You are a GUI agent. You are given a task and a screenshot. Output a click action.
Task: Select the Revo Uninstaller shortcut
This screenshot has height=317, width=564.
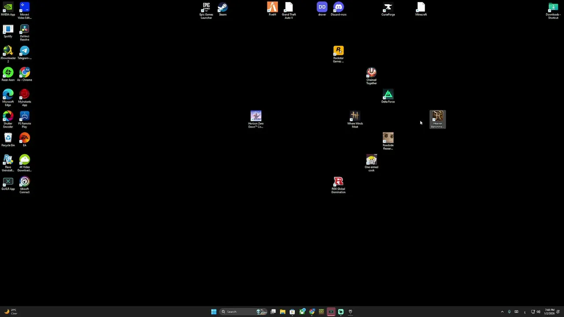8,163
